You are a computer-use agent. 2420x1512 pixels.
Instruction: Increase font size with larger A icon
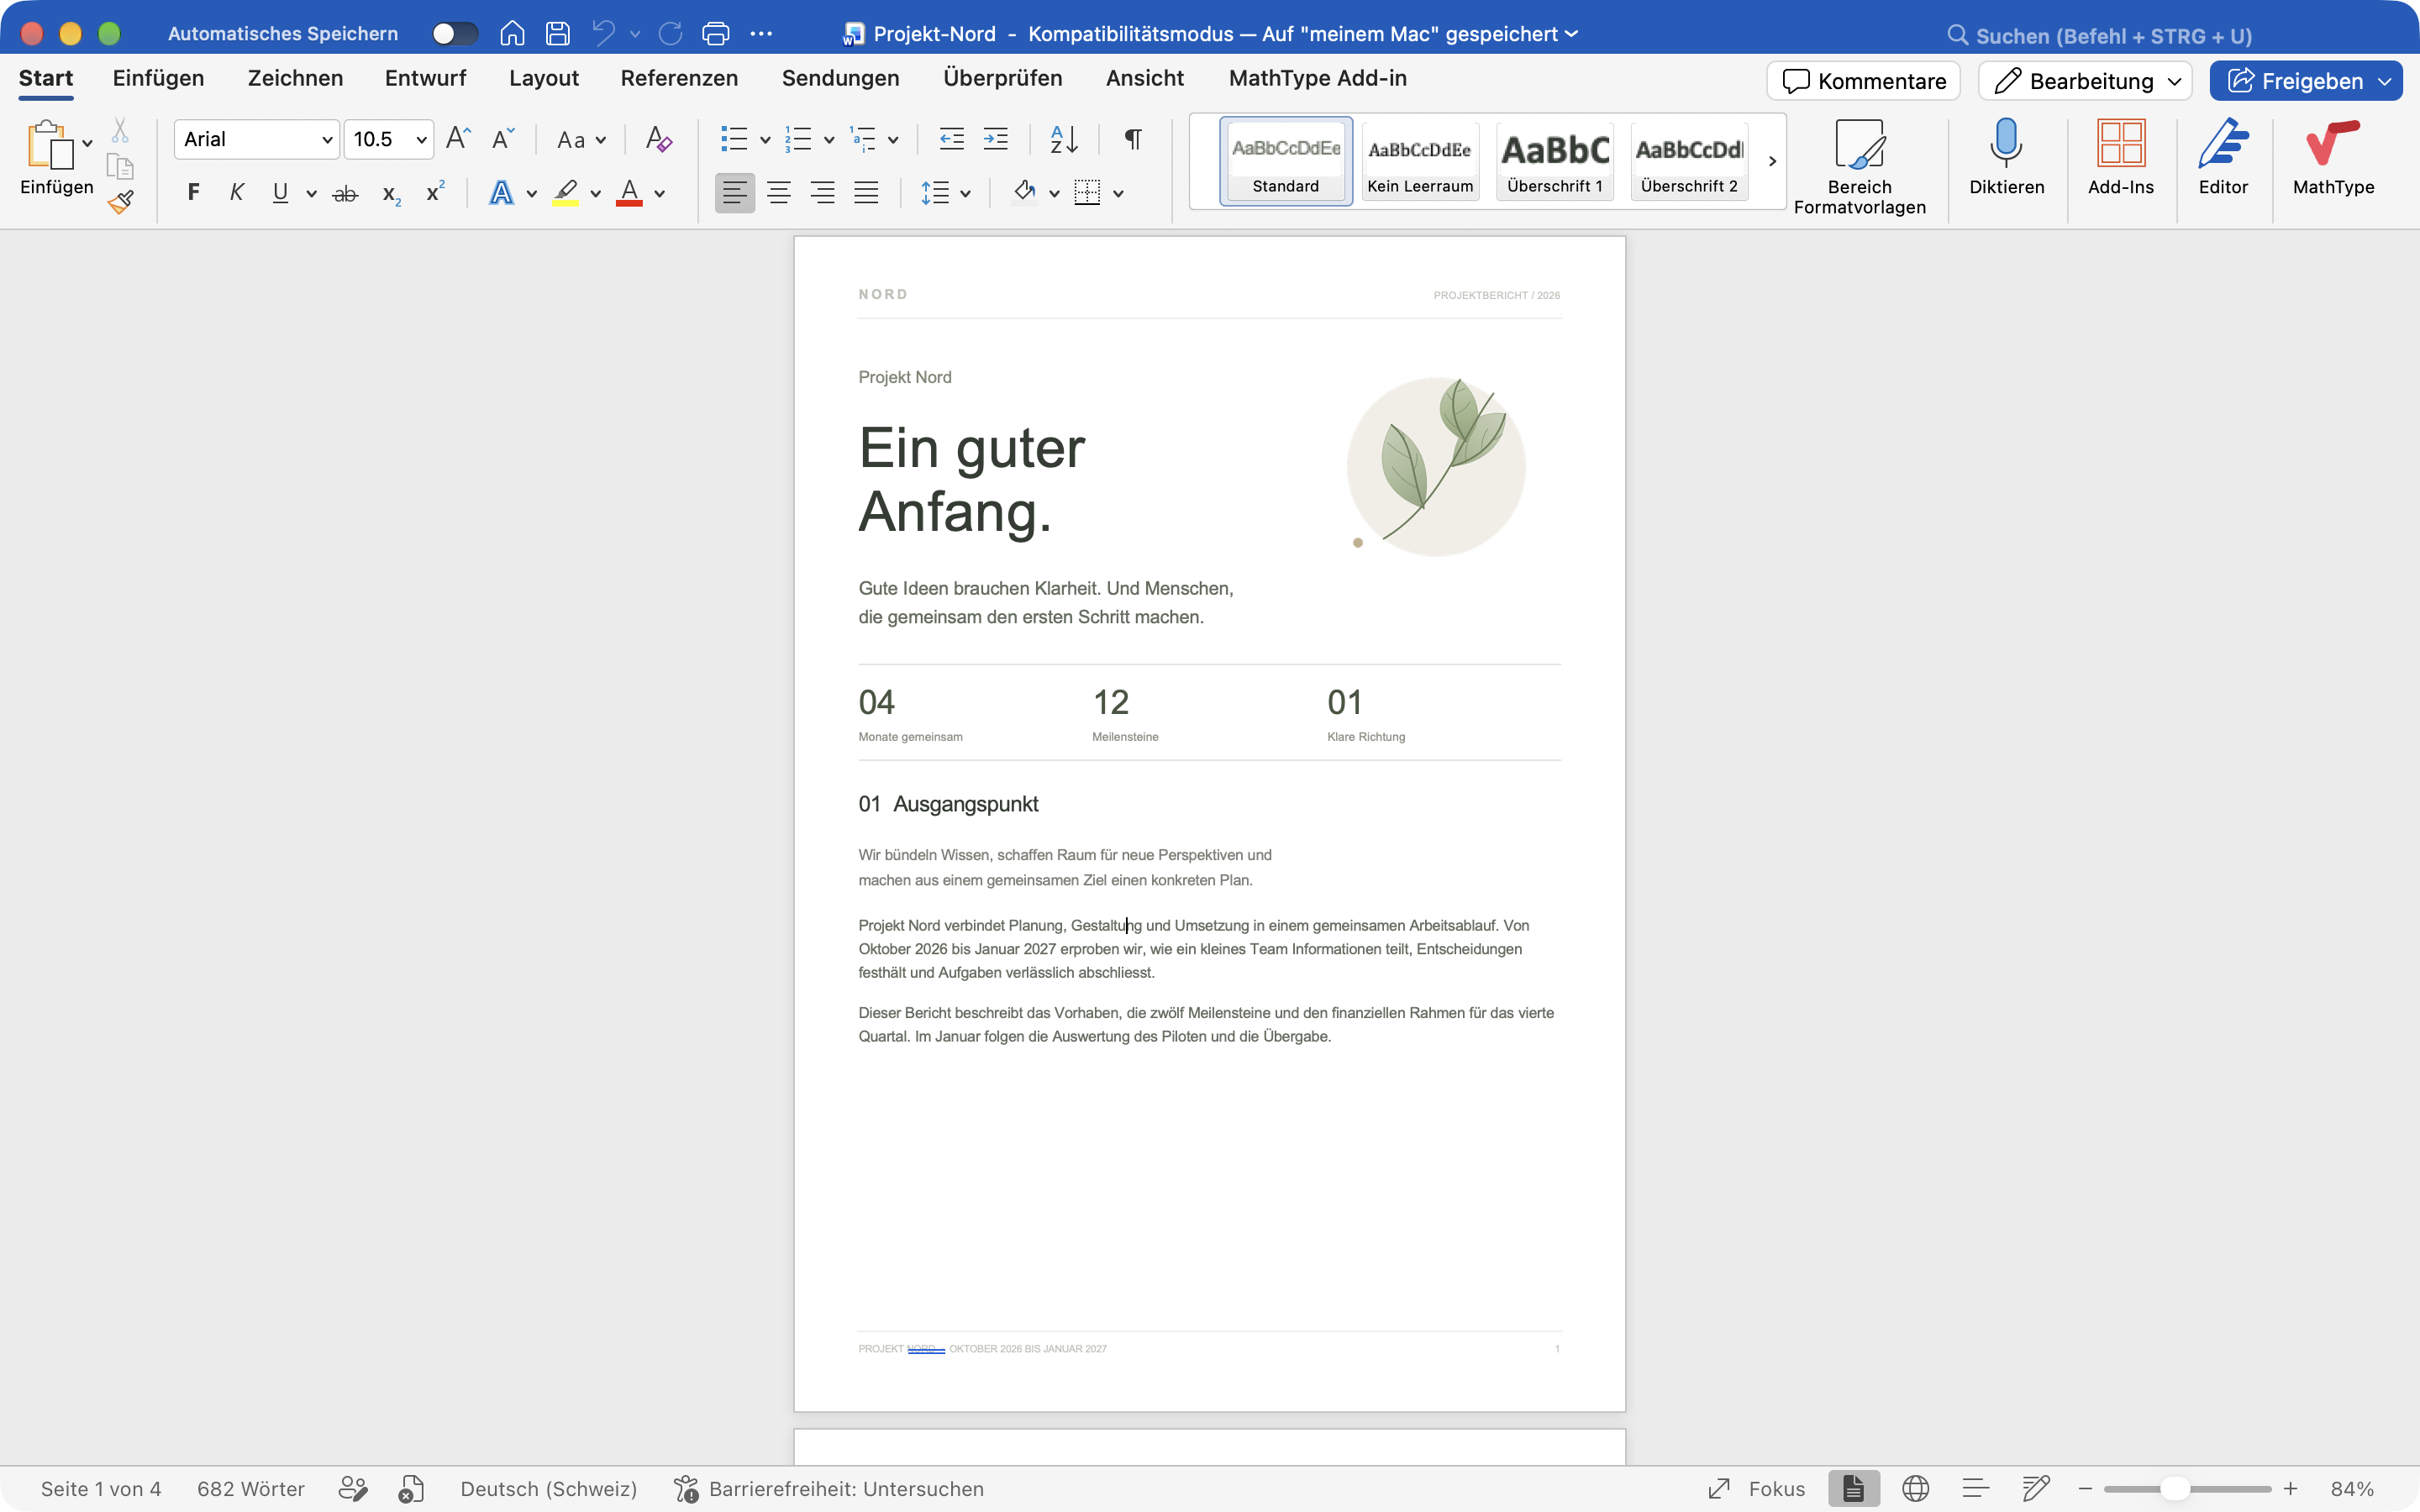click(x=458, y=138)
